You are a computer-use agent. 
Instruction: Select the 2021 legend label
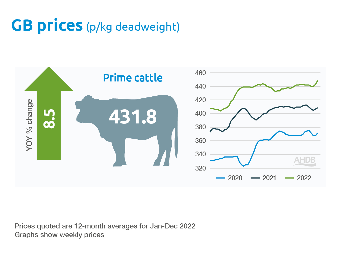click(x=269, y=178)
